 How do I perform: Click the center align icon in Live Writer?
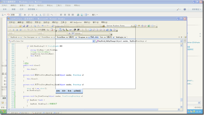click(x=65, y=15)
